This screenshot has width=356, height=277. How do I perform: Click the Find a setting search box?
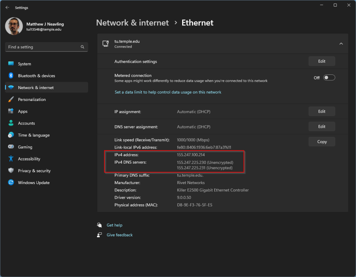pos(43,47)
